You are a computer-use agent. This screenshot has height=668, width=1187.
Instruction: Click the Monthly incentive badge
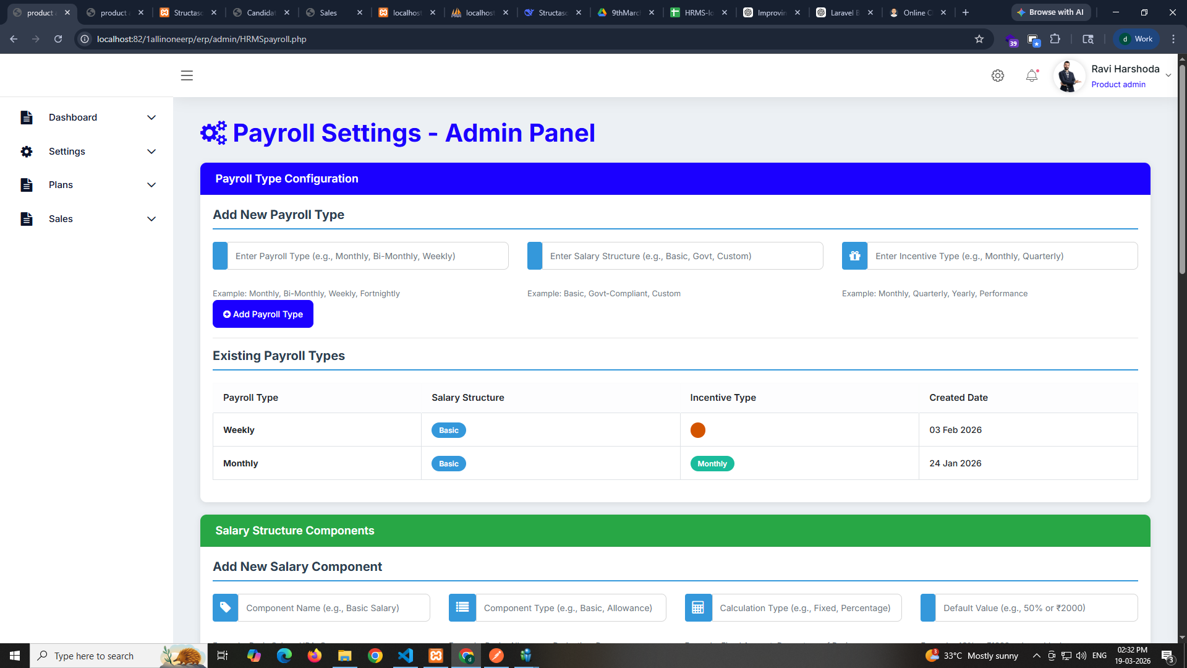[712, 464]
